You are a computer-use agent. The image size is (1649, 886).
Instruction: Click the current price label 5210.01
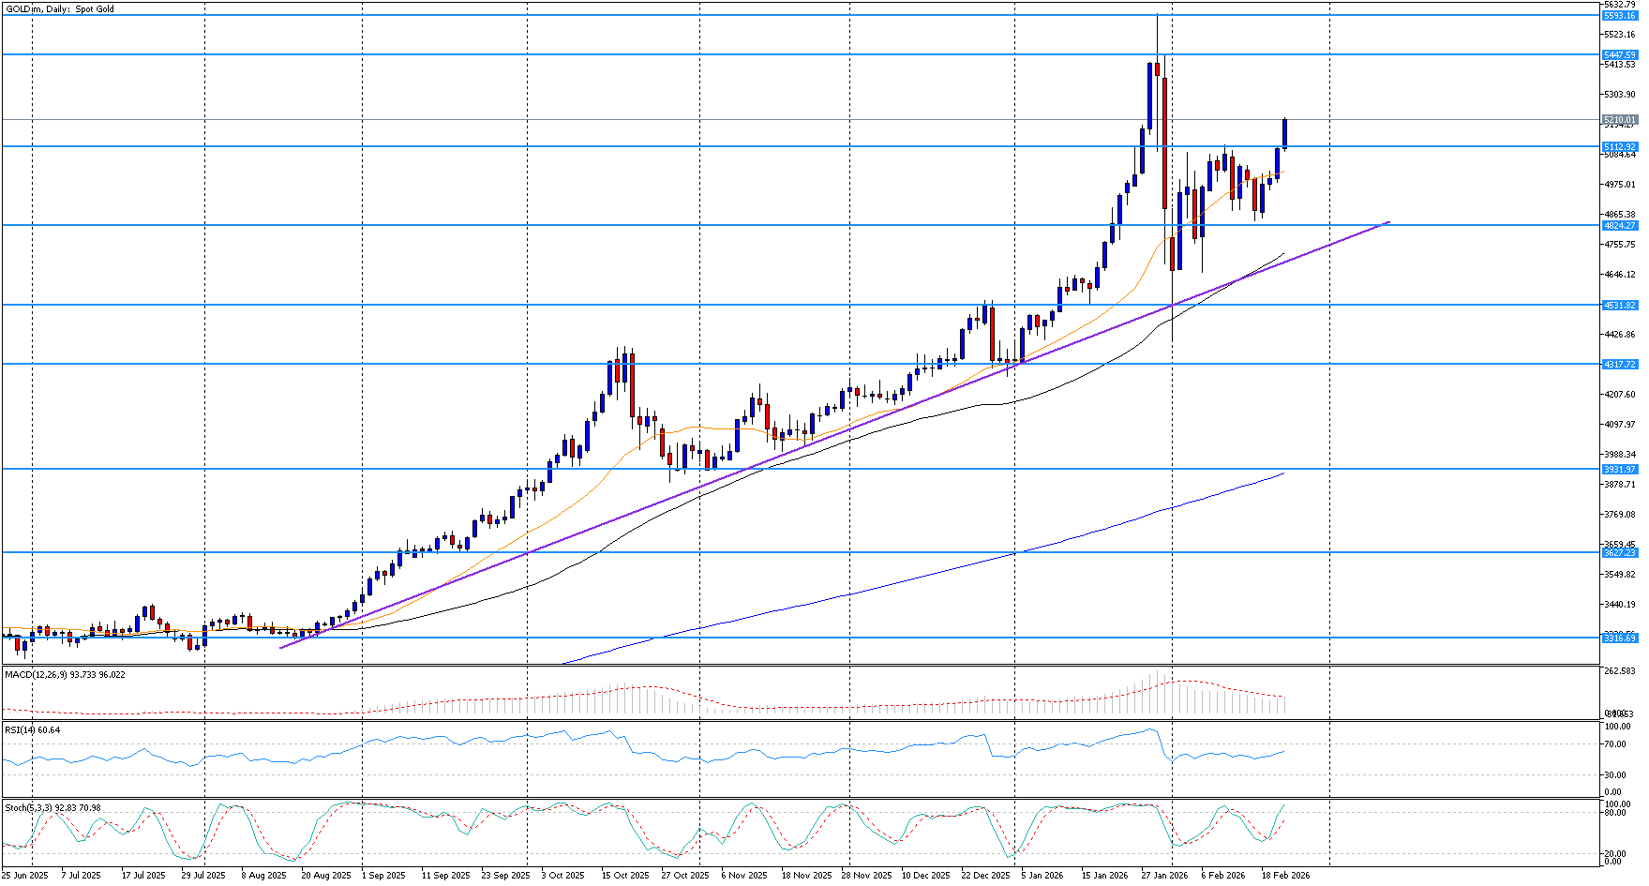[x=1619, y=120]
